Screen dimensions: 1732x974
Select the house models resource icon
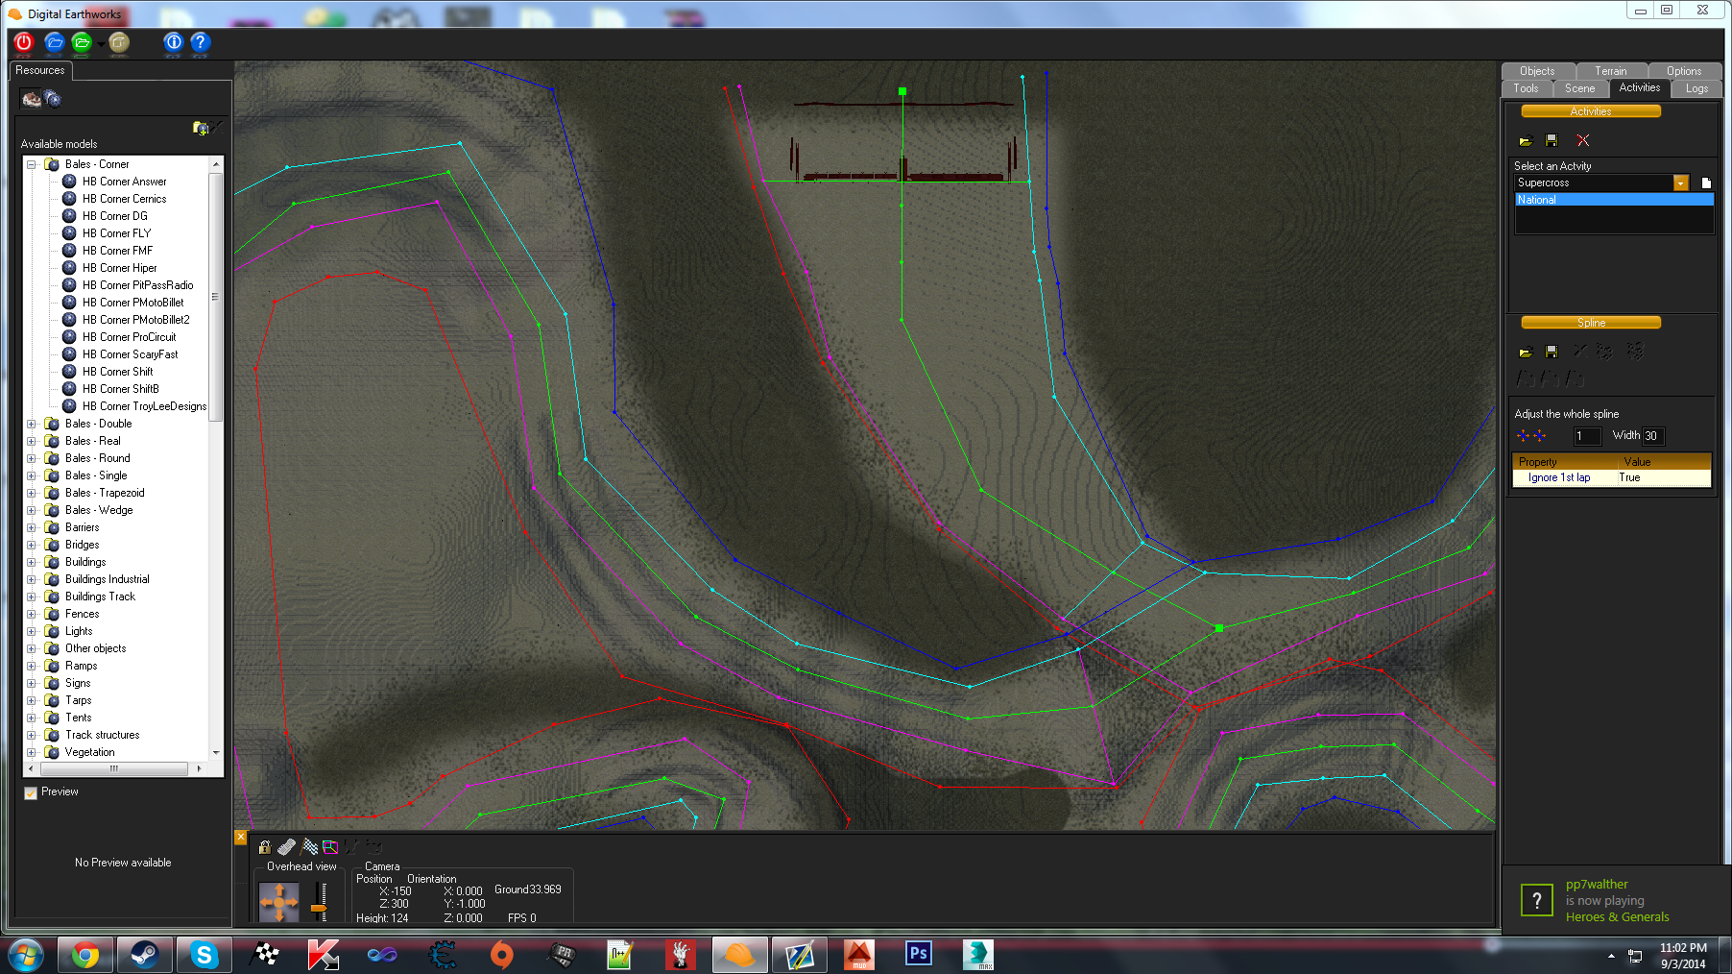(x=32, y=99)
